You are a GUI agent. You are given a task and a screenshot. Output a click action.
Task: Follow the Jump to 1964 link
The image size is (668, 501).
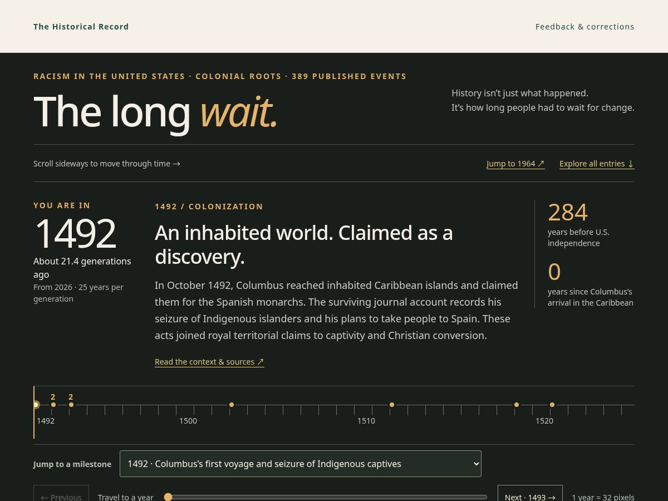point(515,164)
